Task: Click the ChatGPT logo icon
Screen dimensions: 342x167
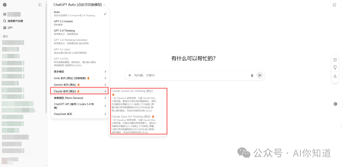Action: tap(5, 5)
